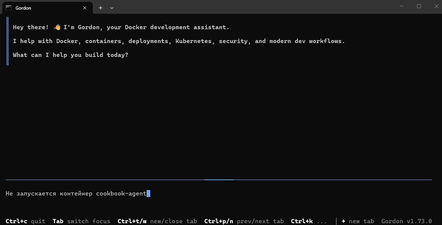Click the input field with cookbook-agent text

(219, 194)
